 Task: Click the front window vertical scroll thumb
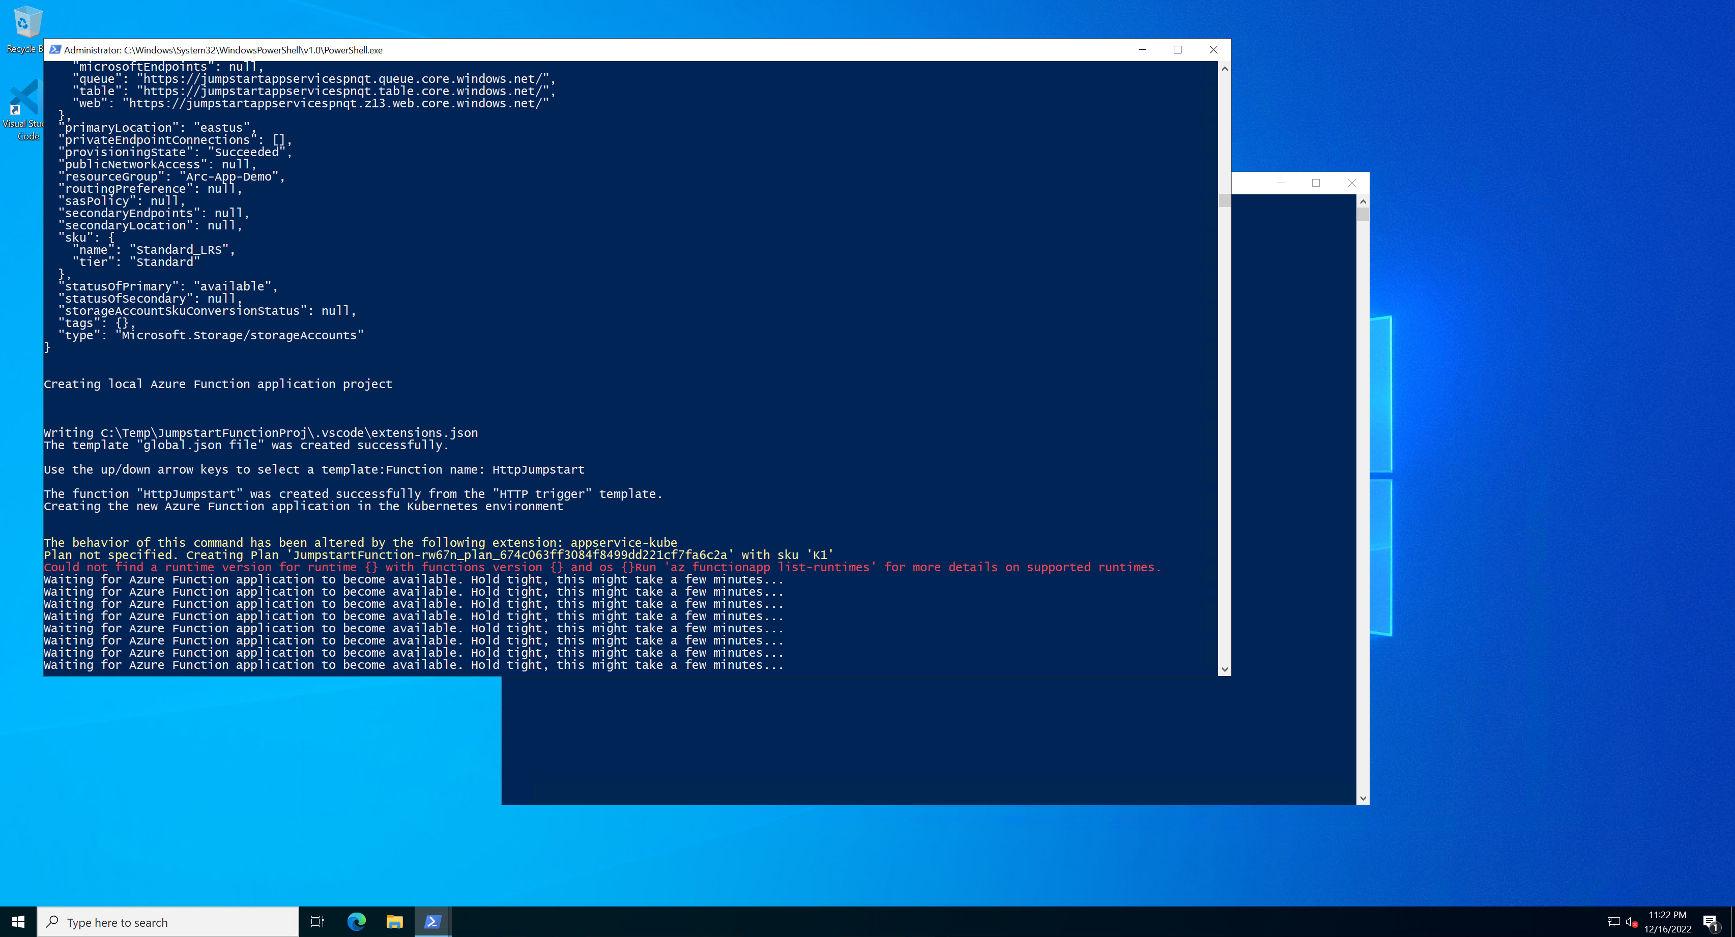coord(1225,201)
